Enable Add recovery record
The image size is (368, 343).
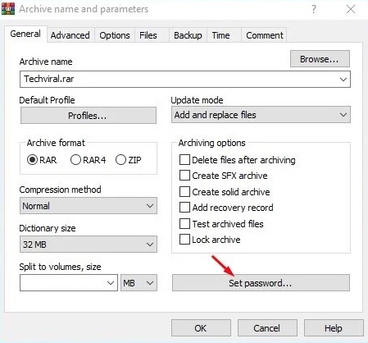tap(184, 208)
